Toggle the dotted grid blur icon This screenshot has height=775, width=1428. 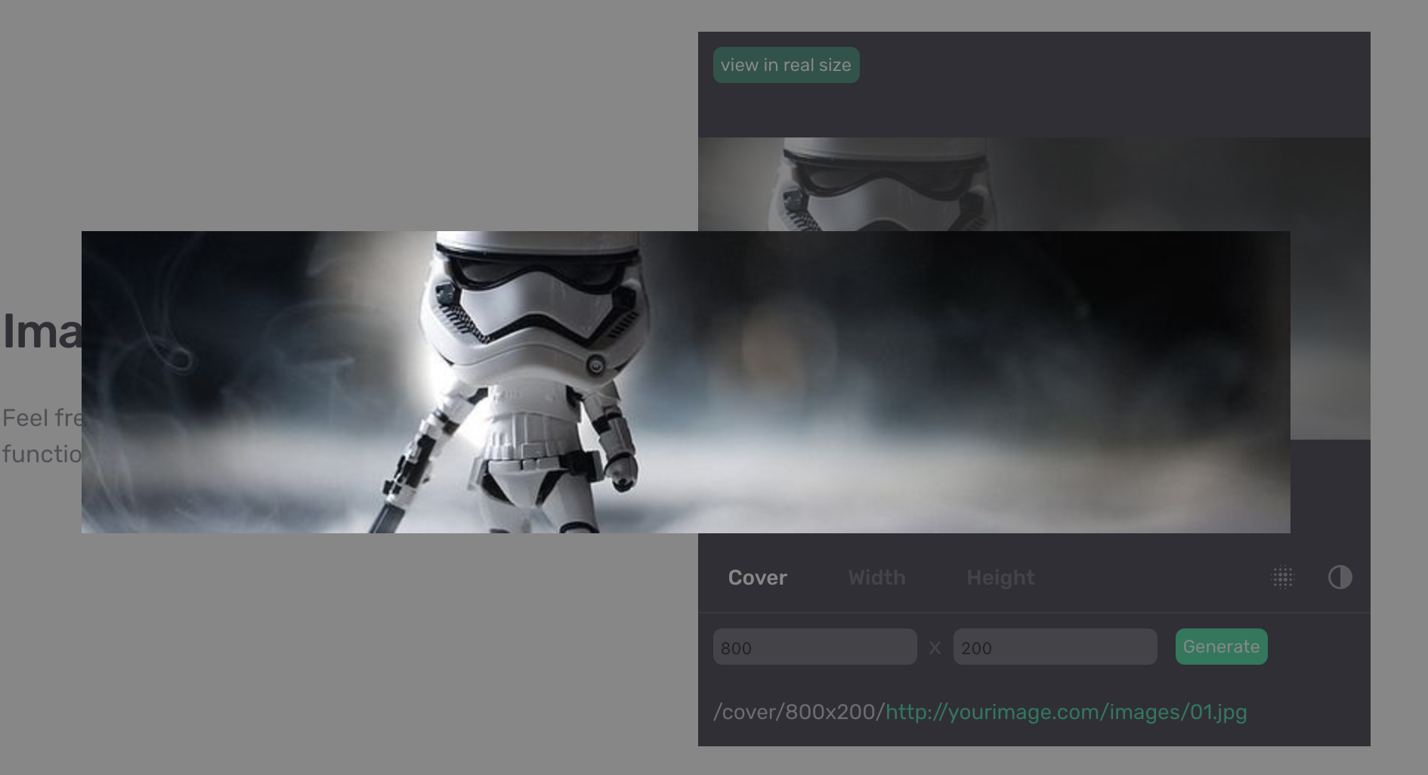click(x=1282, y=578)
